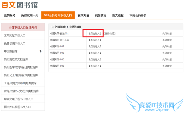Click 失效举报 for 中国知网-006

pos(167,66)
